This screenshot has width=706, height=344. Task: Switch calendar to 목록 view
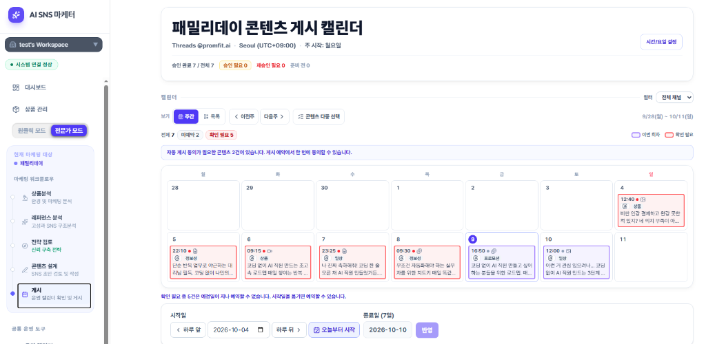coord(212,116)
